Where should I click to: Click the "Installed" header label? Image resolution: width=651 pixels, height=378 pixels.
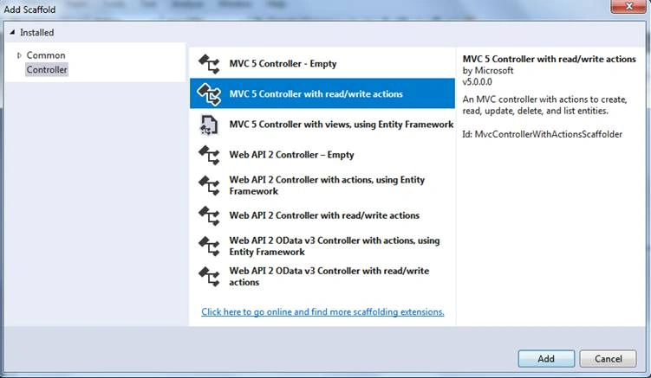click(x=37, y=32)
